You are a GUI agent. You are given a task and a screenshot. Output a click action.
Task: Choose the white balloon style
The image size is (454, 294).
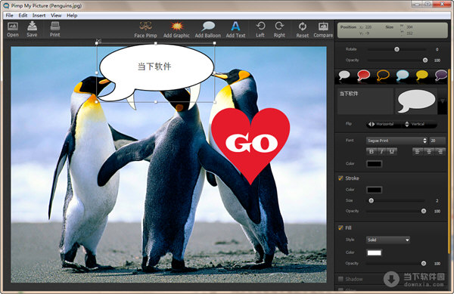tap(344, 76)
